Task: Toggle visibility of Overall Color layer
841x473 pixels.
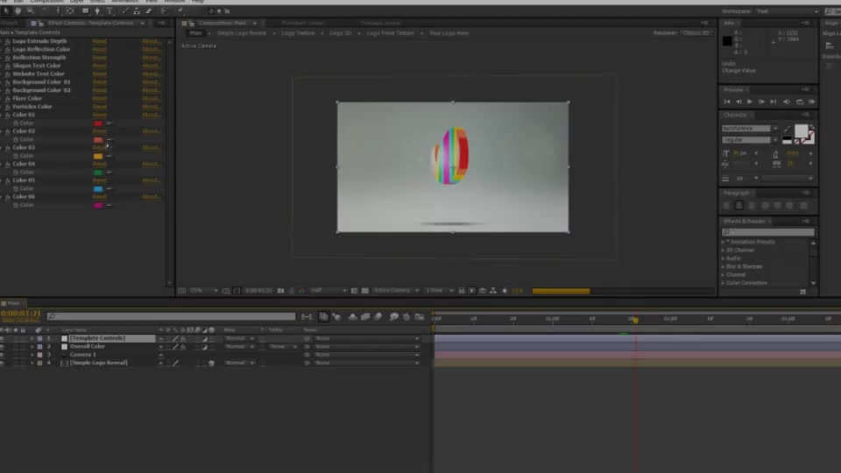Action: (3, 347)
